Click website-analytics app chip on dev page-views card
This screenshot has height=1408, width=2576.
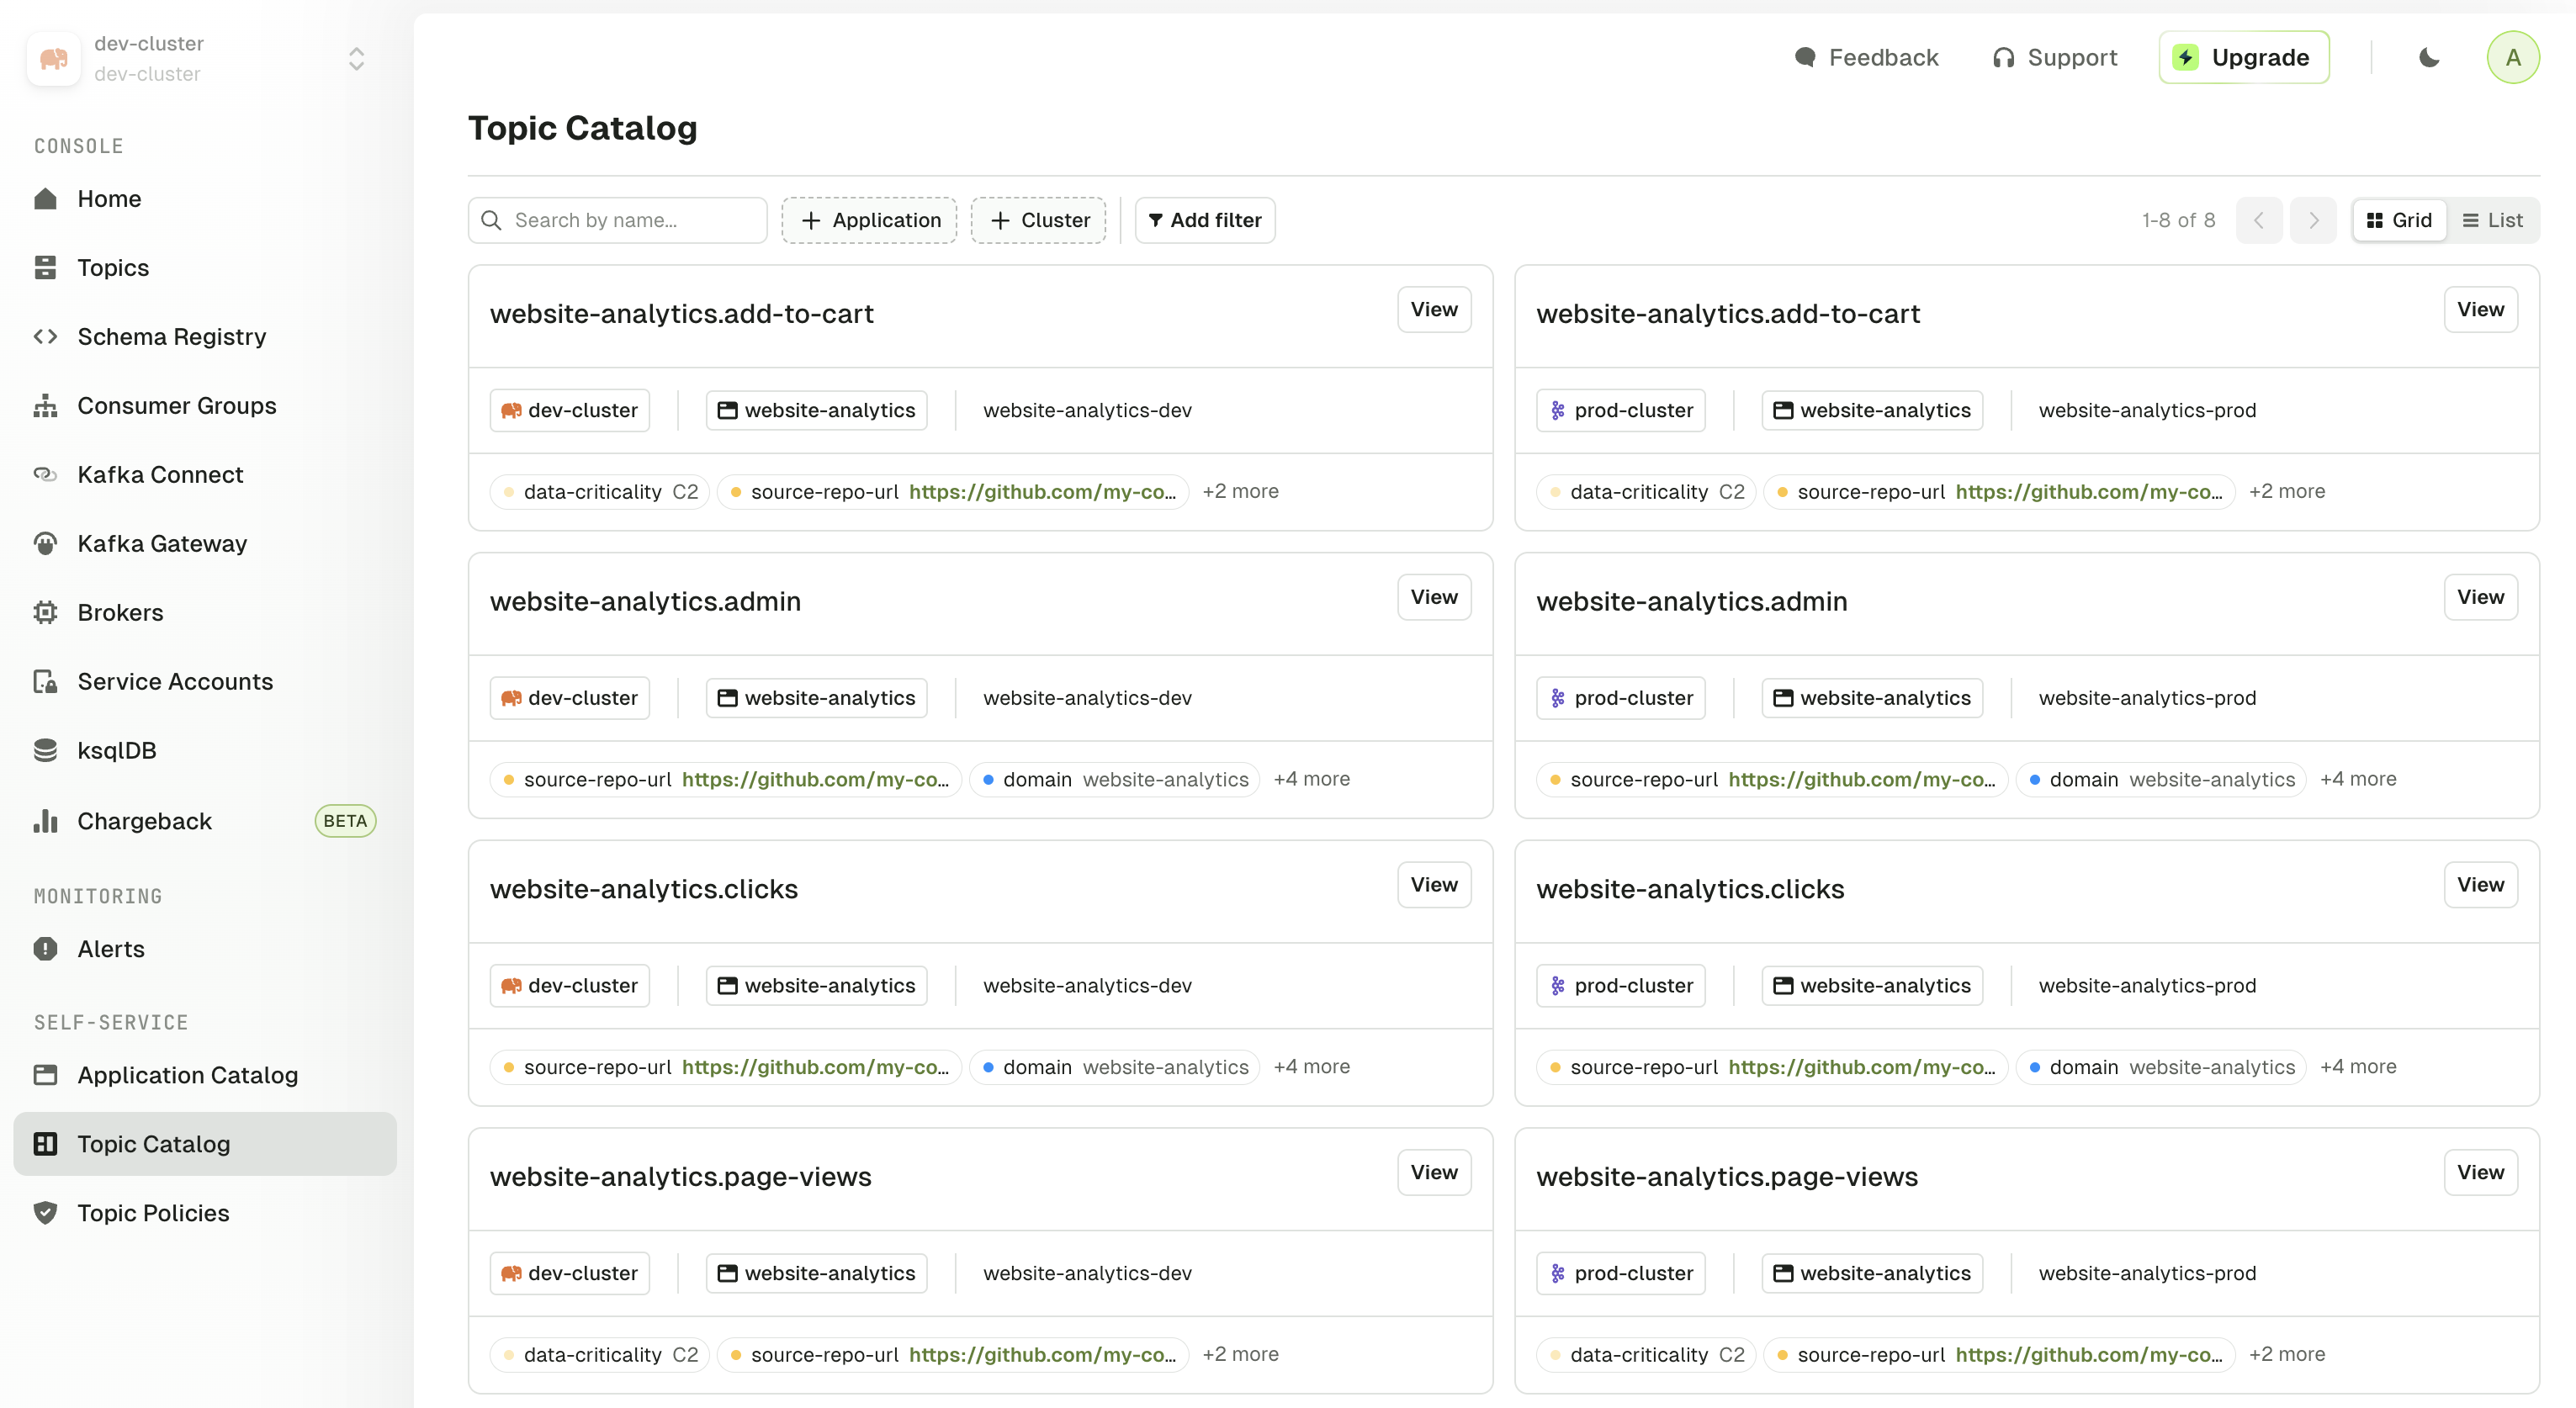click(x=817, y=1273)
